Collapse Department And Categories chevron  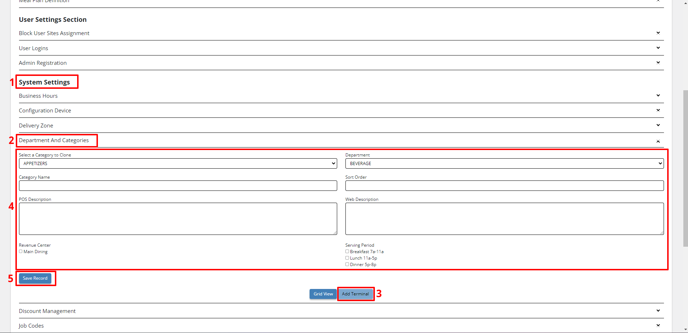(658, 141)
